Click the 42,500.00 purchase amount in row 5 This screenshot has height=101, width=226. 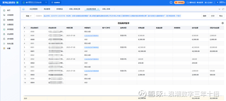click(x=142, y=47)
